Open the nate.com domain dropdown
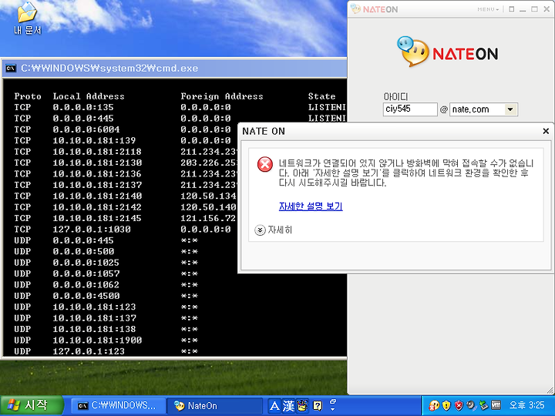 510,109
